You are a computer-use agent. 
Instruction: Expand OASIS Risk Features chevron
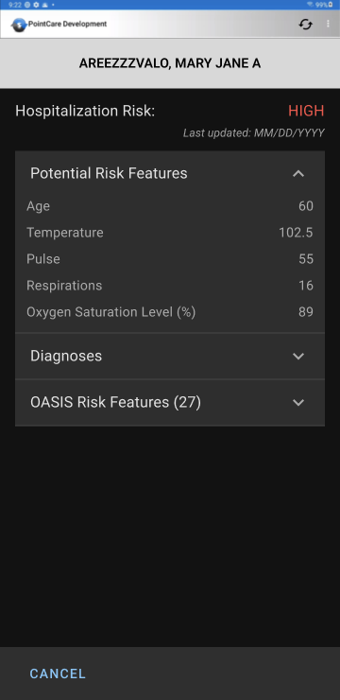pos(298,402)
